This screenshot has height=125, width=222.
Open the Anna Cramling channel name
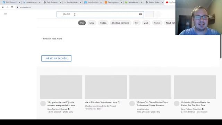coord(143,109)
